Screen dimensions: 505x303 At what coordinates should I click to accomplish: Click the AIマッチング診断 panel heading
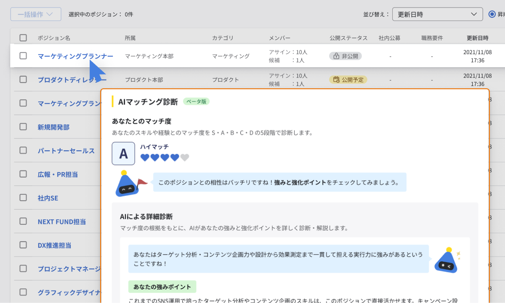148,101
